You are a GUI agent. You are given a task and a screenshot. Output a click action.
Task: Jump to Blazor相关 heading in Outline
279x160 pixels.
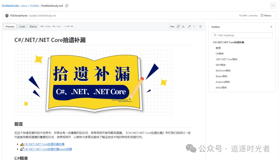(x=222, y=76)
